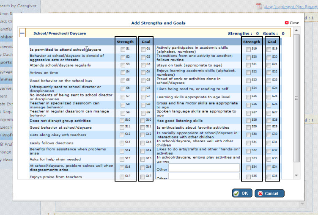
Task: Enable strength S30 socially appropriate with other children
Action: [x=249, y=135]
